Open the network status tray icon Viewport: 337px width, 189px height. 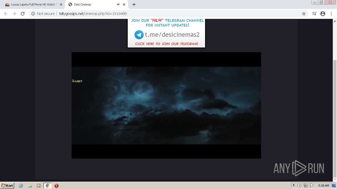(x=306, y=186)
